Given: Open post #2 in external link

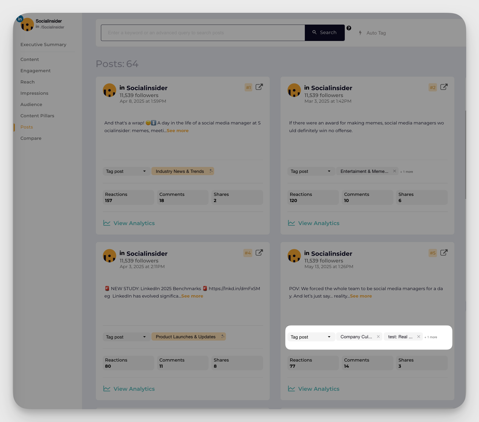Looking at the screenshot, I should pos(444,87).
